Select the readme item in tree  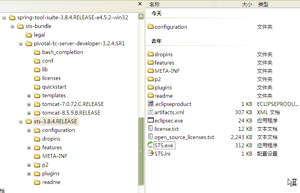click(51, 182)
